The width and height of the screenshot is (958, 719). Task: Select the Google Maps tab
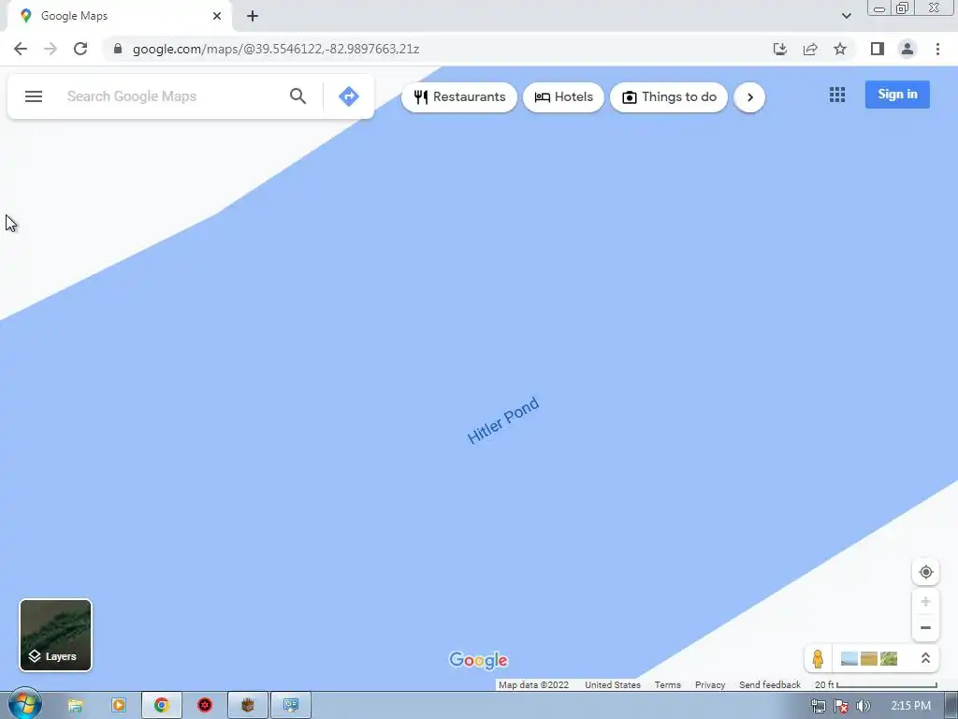tap(119, 16)
